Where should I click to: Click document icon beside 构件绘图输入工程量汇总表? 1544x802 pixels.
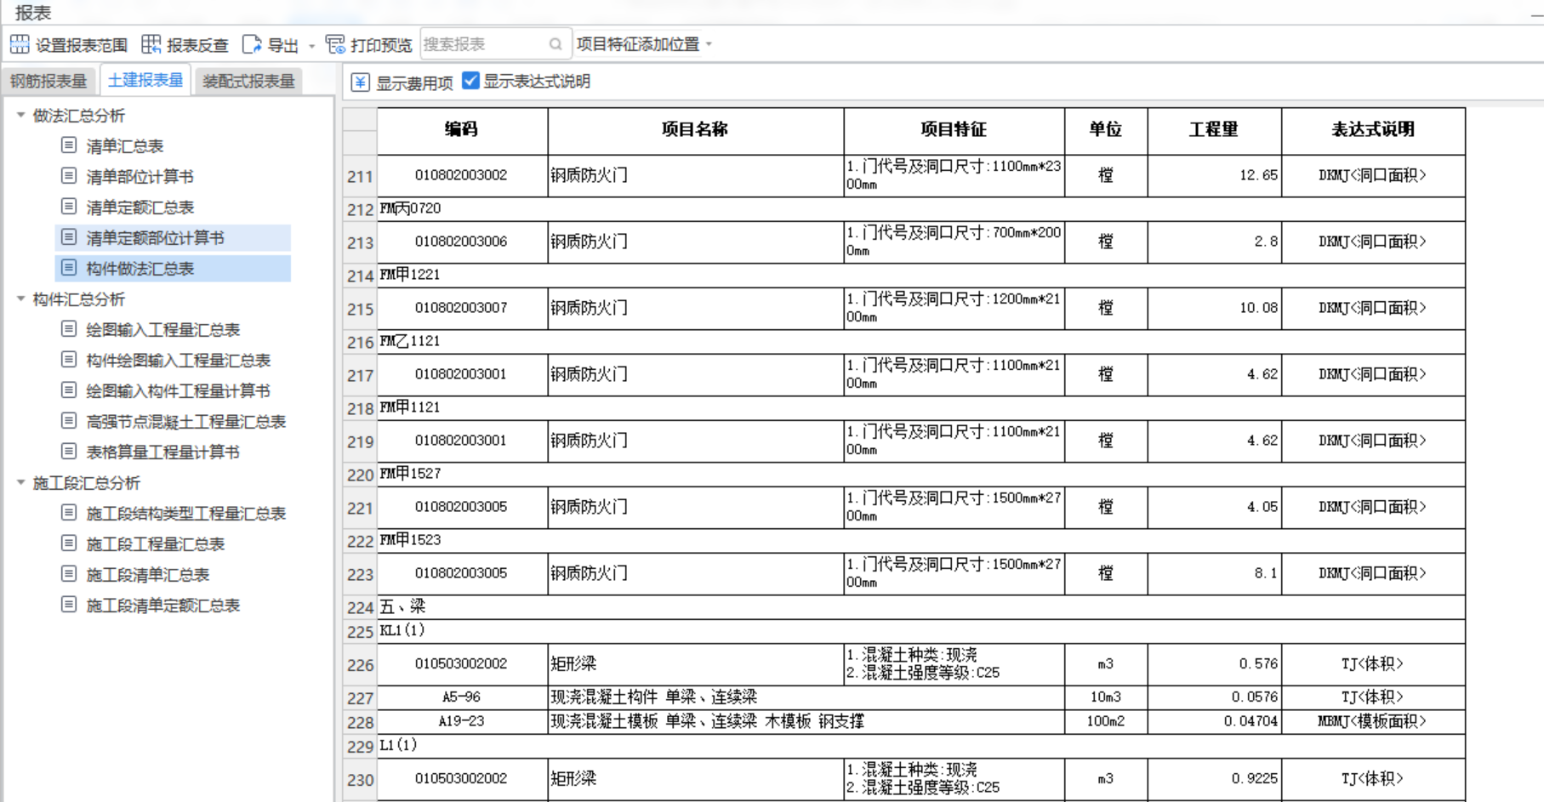(69, 360)
